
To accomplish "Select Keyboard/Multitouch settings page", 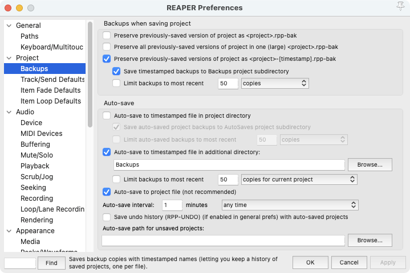I will [52, 47].
